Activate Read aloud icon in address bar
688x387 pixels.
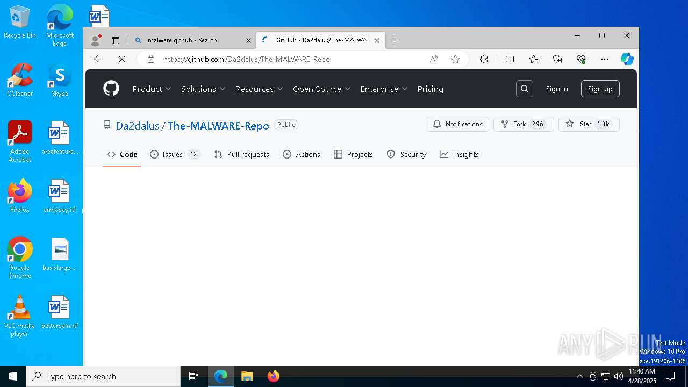click(434, 59)
